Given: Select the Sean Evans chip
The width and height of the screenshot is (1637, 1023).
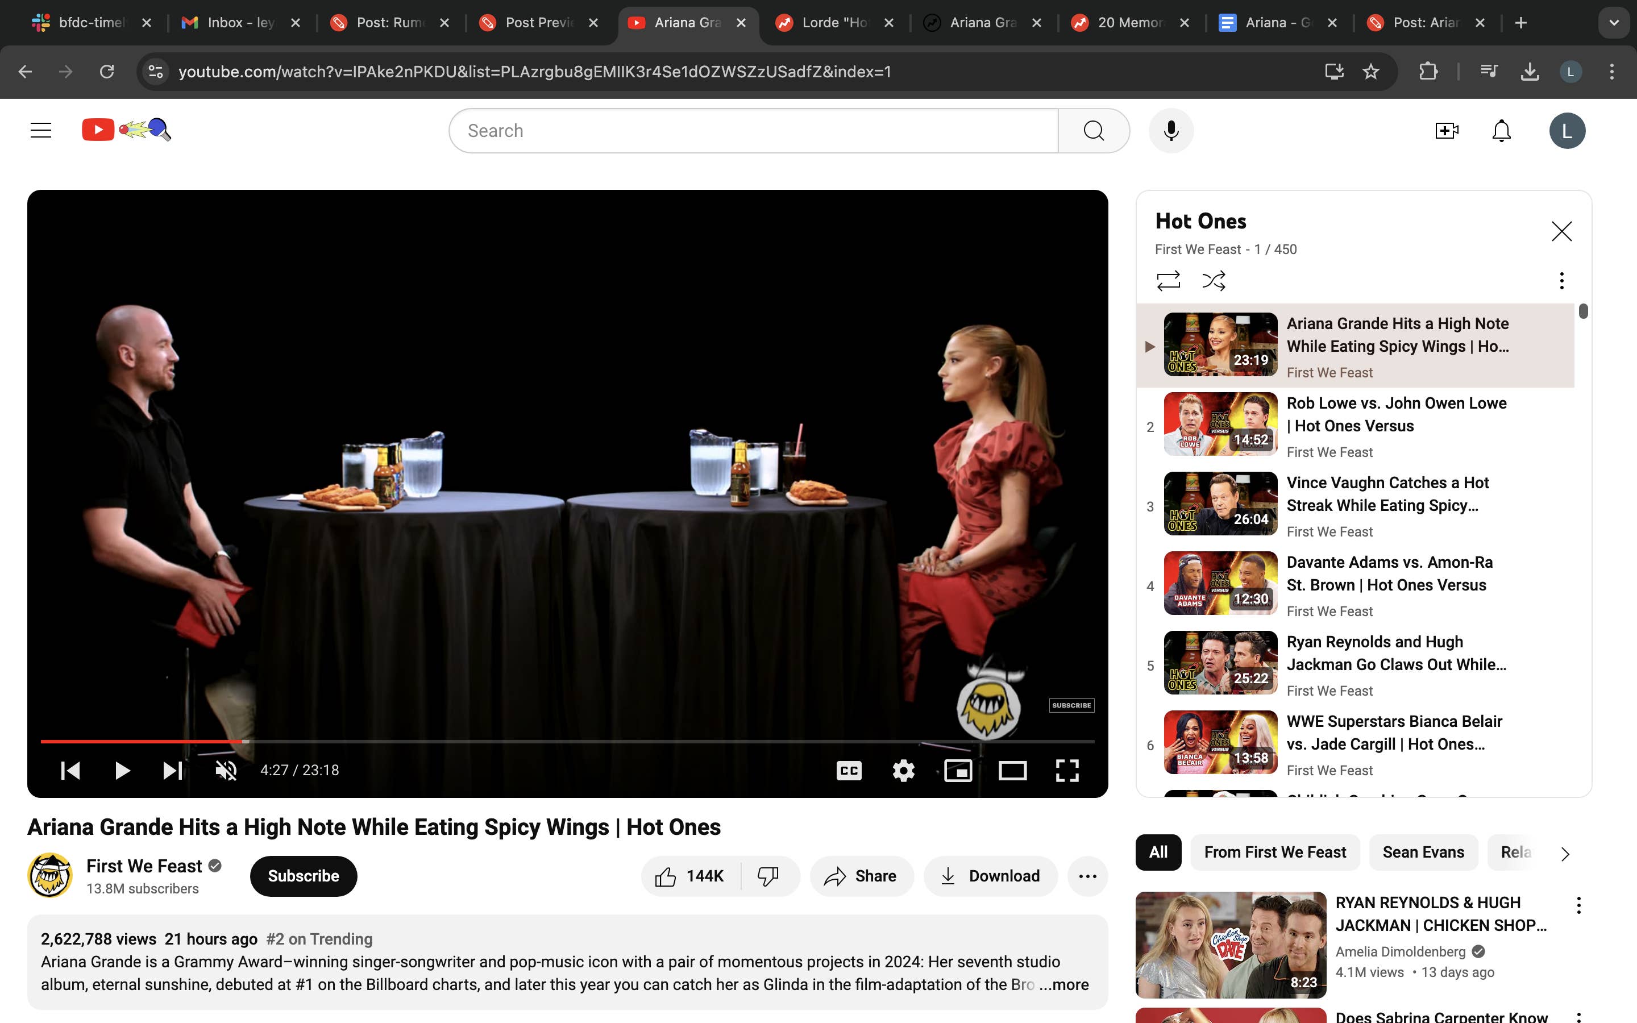Looking at the screenshot, I should tap(1423, 852).
